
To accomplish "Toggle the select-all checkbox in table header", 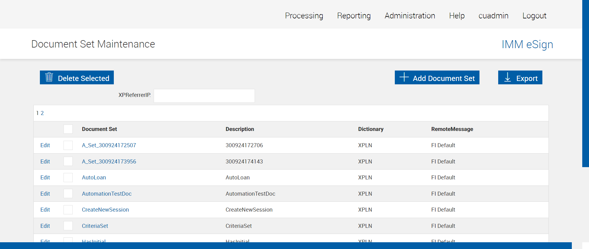I will point(68,129).
